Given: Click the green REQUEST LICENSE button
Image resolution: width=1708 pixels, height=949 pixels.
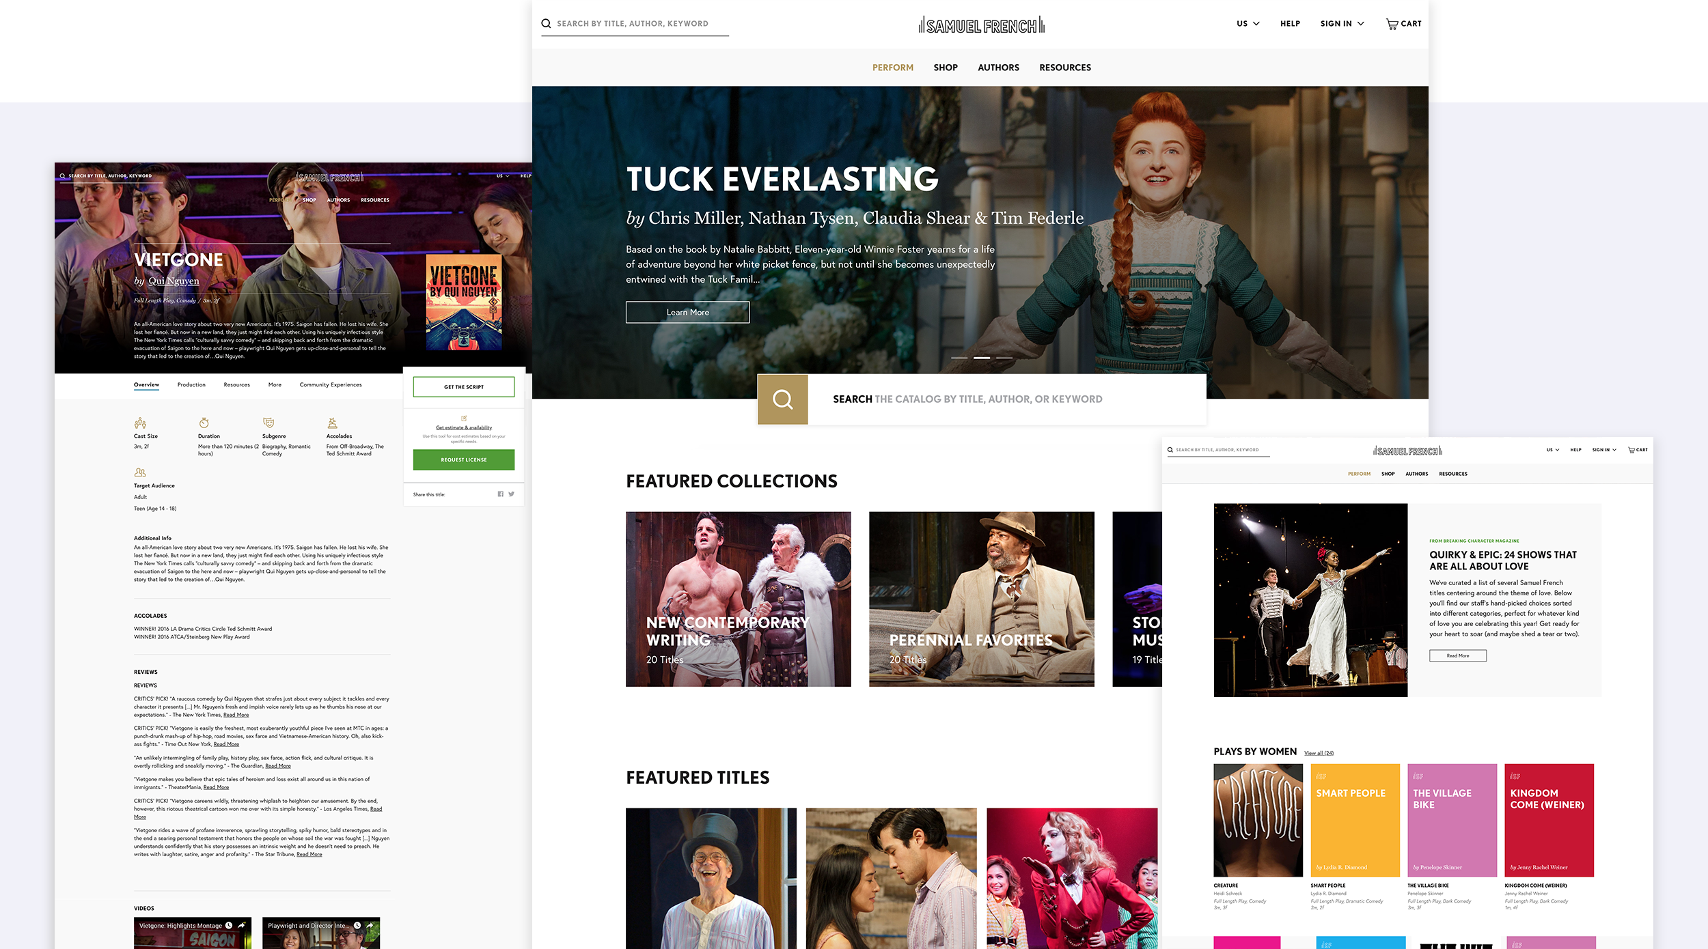Looking at the screenshot, I should point(464,459).
